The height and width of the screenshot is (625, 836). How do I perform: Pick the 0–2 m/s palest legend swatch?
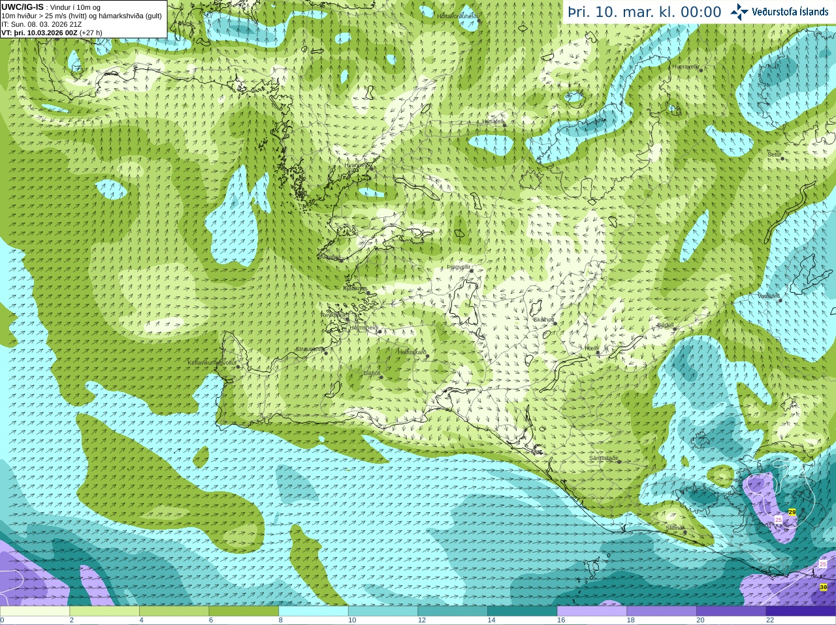point(35,611)
